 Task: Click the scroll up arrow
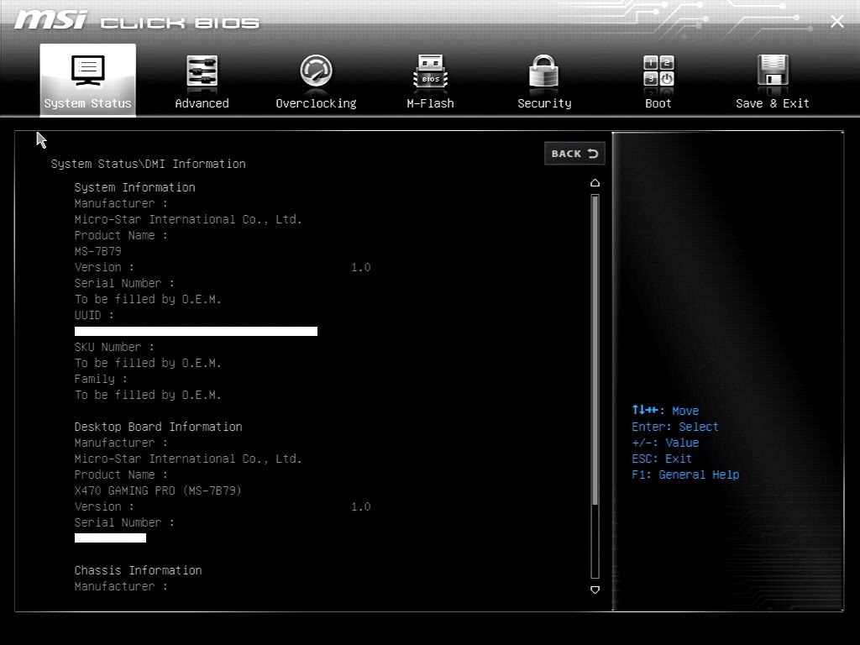[595, 182]
